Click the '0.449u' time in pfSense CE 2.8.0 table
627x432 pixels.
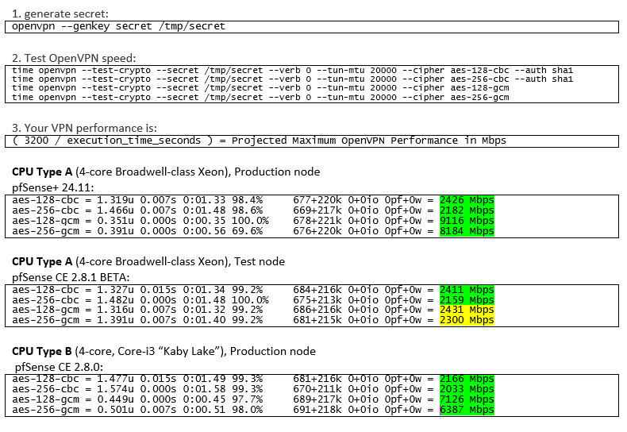click(116, 399)
